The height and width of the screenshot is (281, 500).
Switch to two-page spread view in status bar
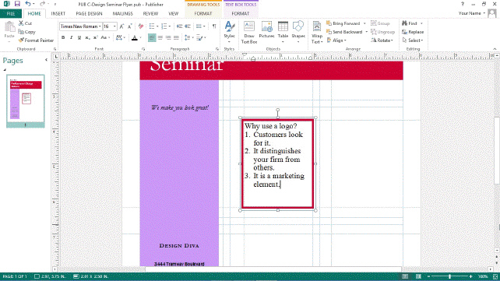(x=418, y=276)
